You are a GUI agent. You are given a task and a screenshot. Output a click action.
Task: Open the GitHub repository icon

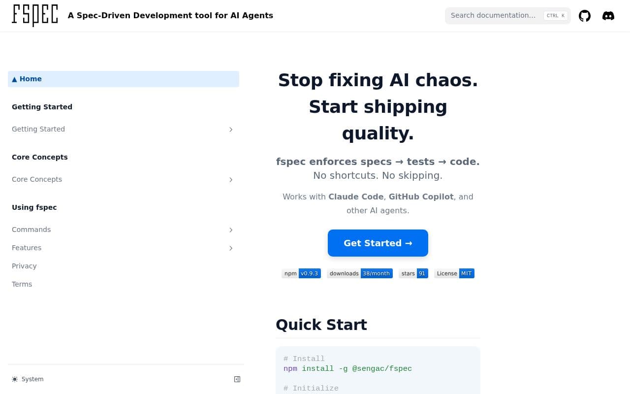[x=585, y=16]
